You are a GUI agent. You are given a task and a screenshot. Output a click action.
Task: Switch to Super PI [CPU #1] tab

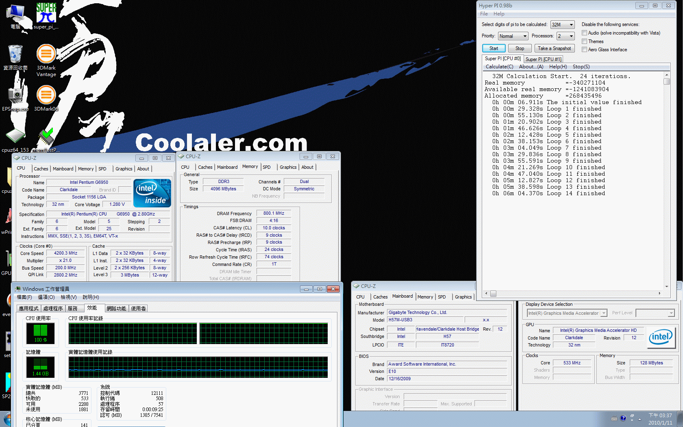(x=543, y=59)
